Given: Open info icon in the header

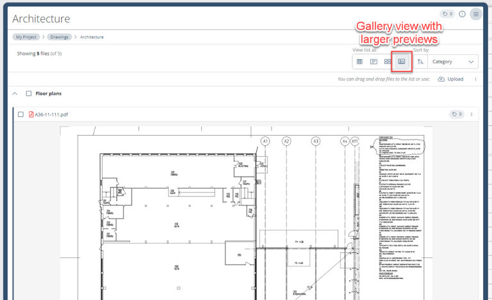Looking at the screenshot, I should (462, 14).
